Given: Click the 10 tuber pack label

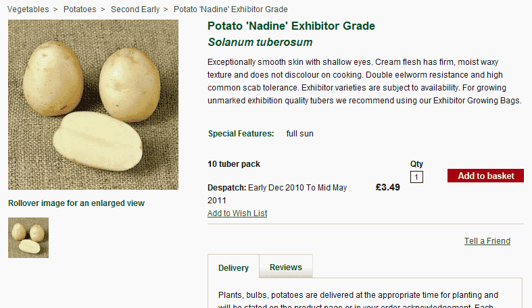Looking at the screenshot, I should [234, 164].
